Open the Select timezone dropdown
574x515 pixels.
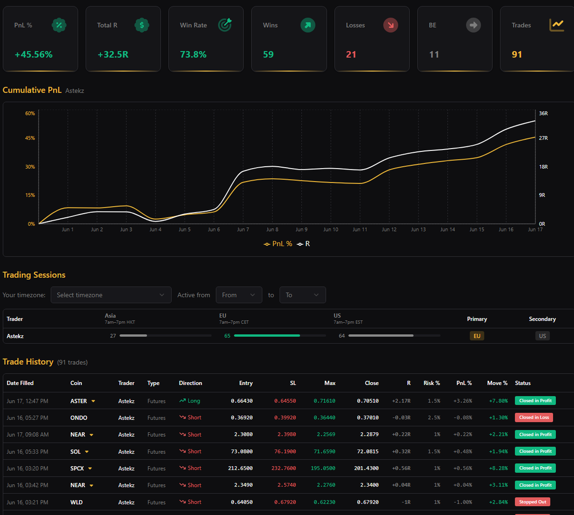tap(111, 295)
